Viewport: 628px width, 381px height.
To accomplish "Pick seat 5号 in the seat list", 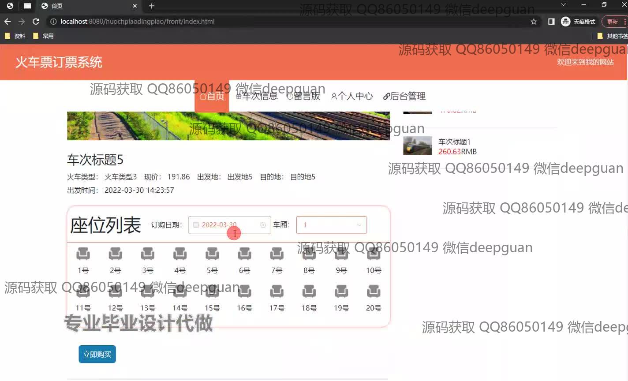I will tap(212, 254).
